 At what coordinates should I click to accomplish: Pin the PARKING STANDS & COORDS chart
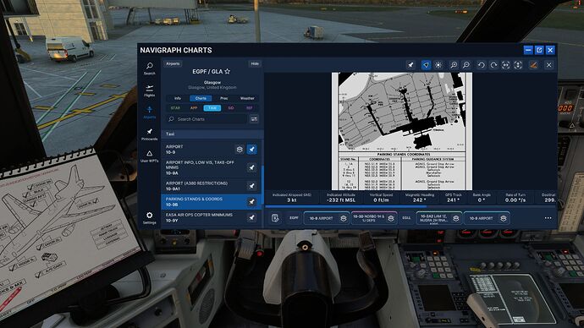(251, 201)
